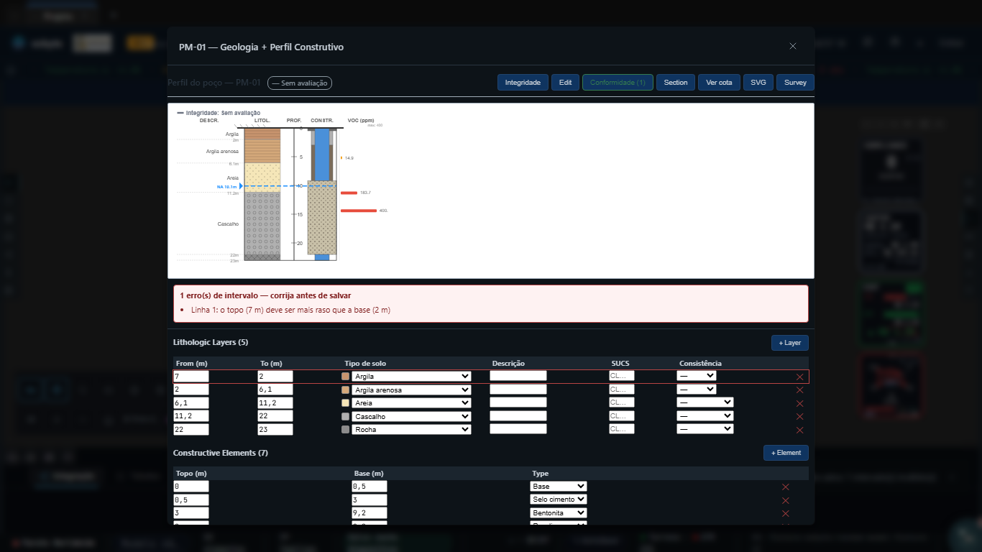Click the Edit button
The image size is (982, 552).
(x=566, y=83)
